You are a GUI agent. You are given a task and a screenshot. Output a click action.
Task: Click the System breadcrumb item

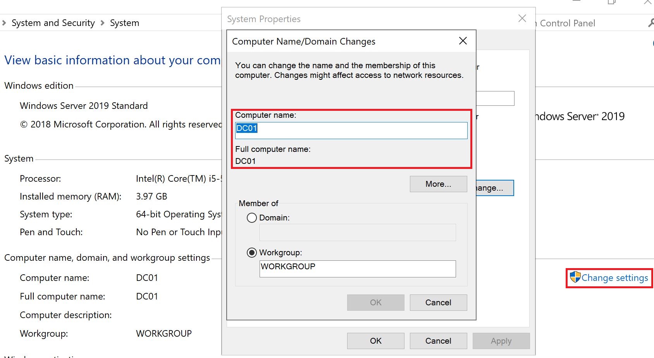(x=124, y=23)
